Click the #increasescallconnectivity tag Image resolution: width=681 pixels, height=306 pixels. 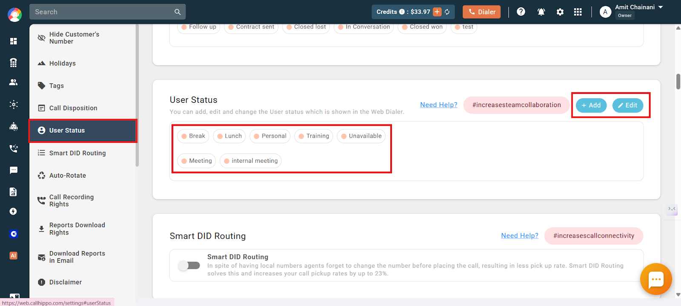594,236
